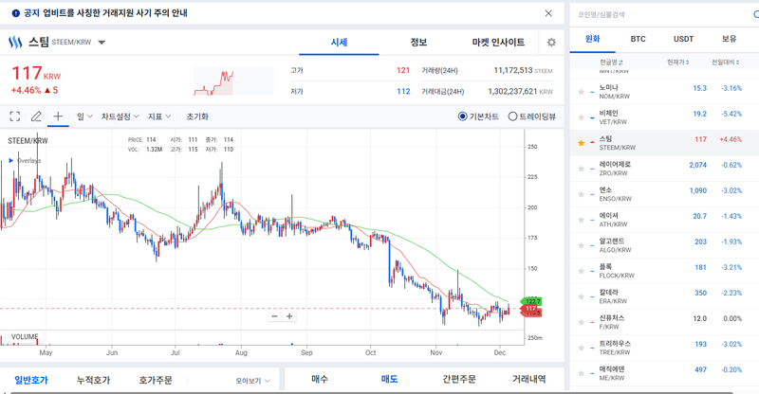Screen dimensions: 759x394
Task: Open the 매수 buy tab
Action: 320,379
